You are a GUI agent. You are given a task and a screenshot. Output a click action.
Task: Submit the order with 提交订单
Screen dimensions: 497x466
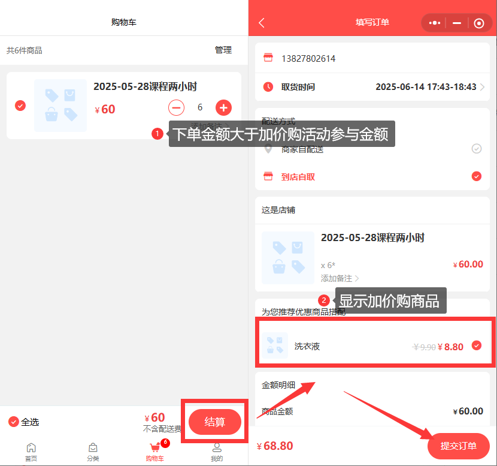click(x=458, y=446)
